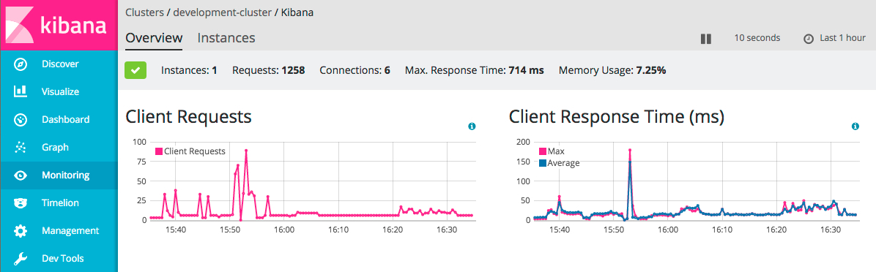876x272 pixels.
Task: Click the Client Requests chart title
Action: click(188, 117)
